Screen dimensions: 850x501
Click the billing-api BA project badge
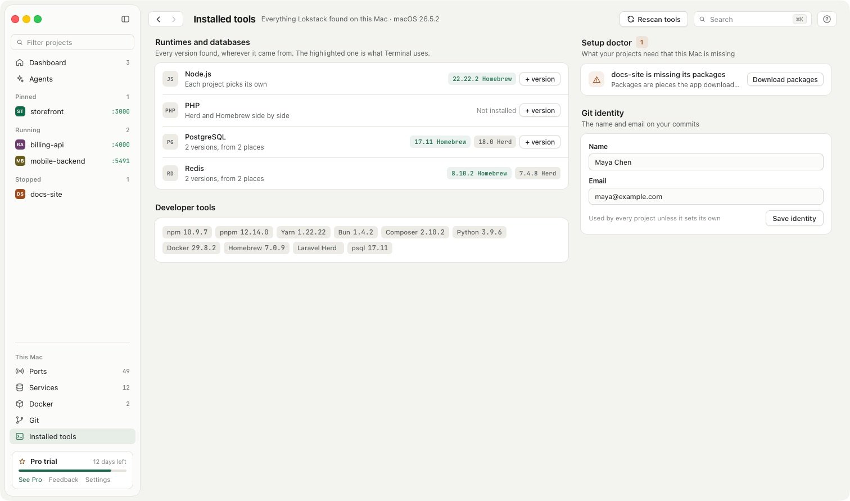click(x=20, y=145)
